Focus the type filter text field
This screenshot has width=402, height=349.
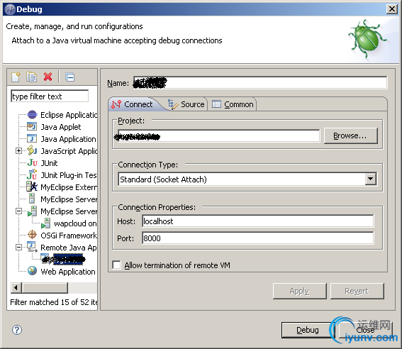(50, 96)
